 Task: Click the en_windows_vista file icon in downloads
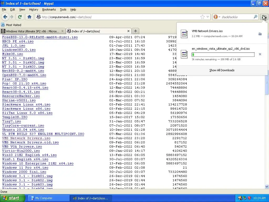pos(184,54)
